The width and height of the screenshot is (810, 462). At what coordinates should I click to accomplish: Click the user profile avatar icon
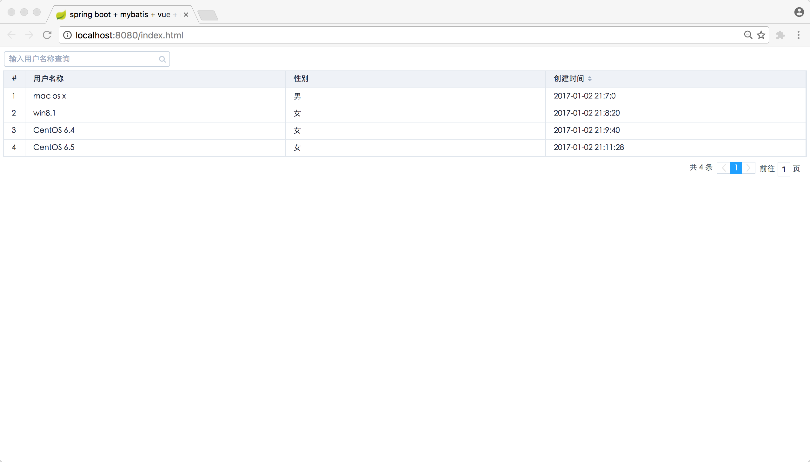click(799, 12)
